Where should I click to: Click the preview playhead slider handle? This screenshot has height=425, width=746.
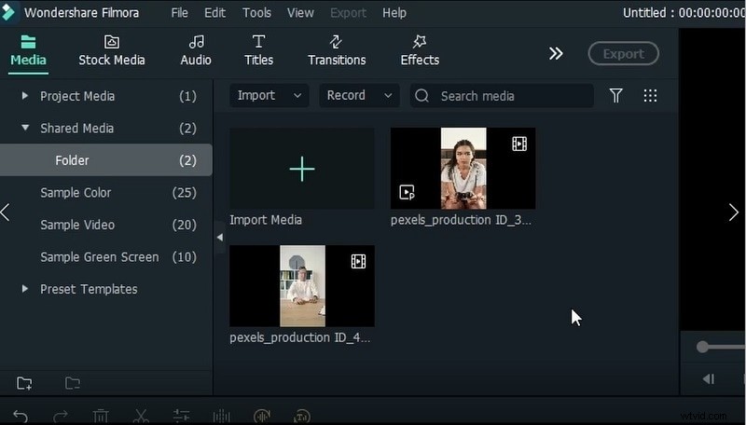click(x=702, y=347)
